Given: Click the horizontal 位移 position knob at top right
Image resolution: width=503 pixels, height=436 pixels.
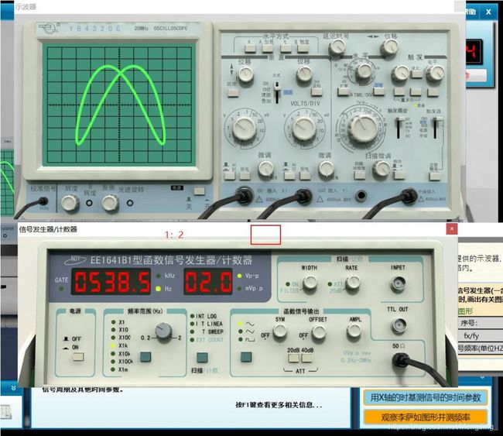Looking at the screenshot, I should pos(389,47).
